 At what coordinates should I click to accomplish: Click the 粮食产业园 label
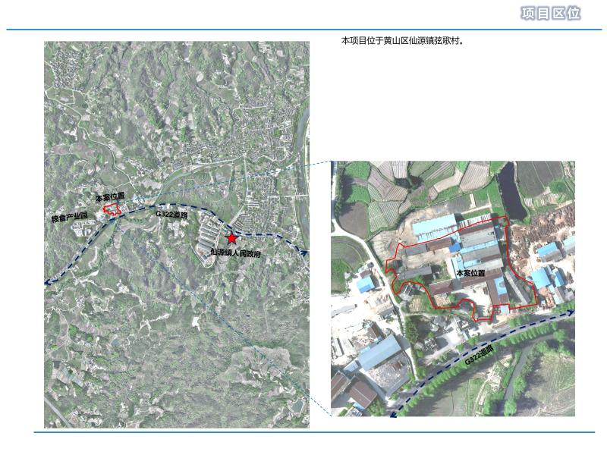(70, 218)
